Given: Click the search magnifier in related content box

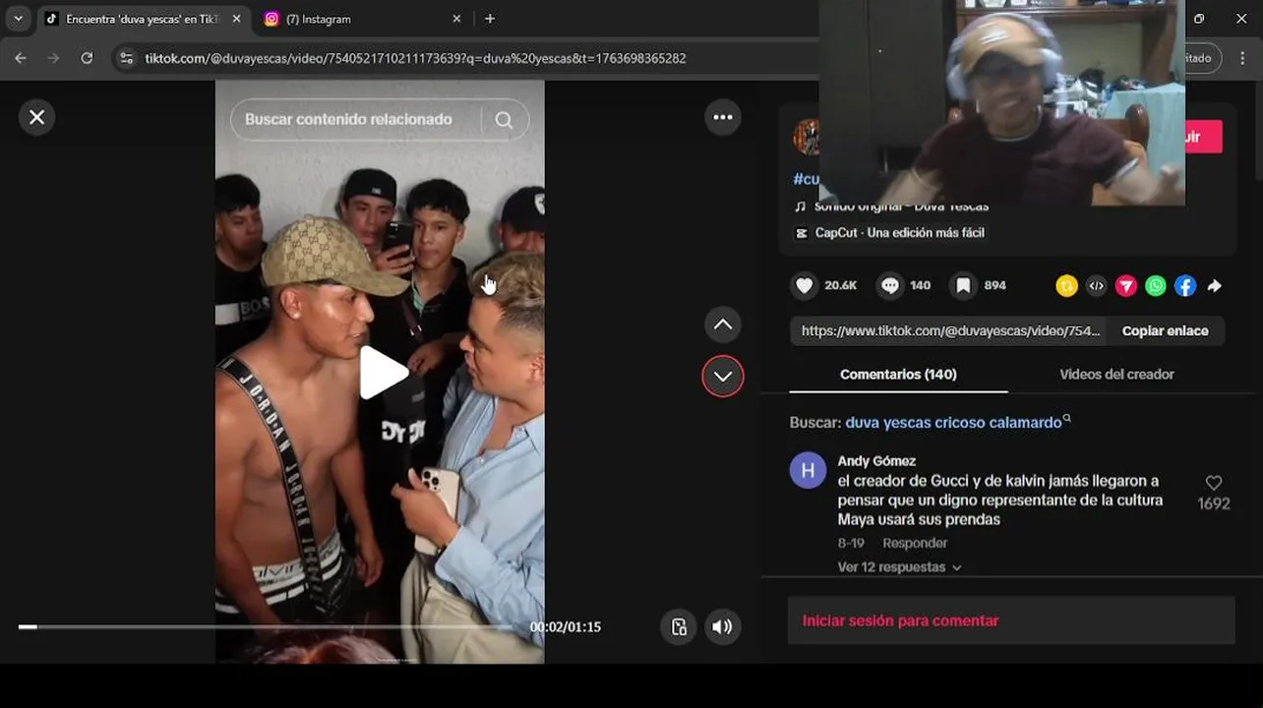Looking at the screenshot, I should click(504, 120).
